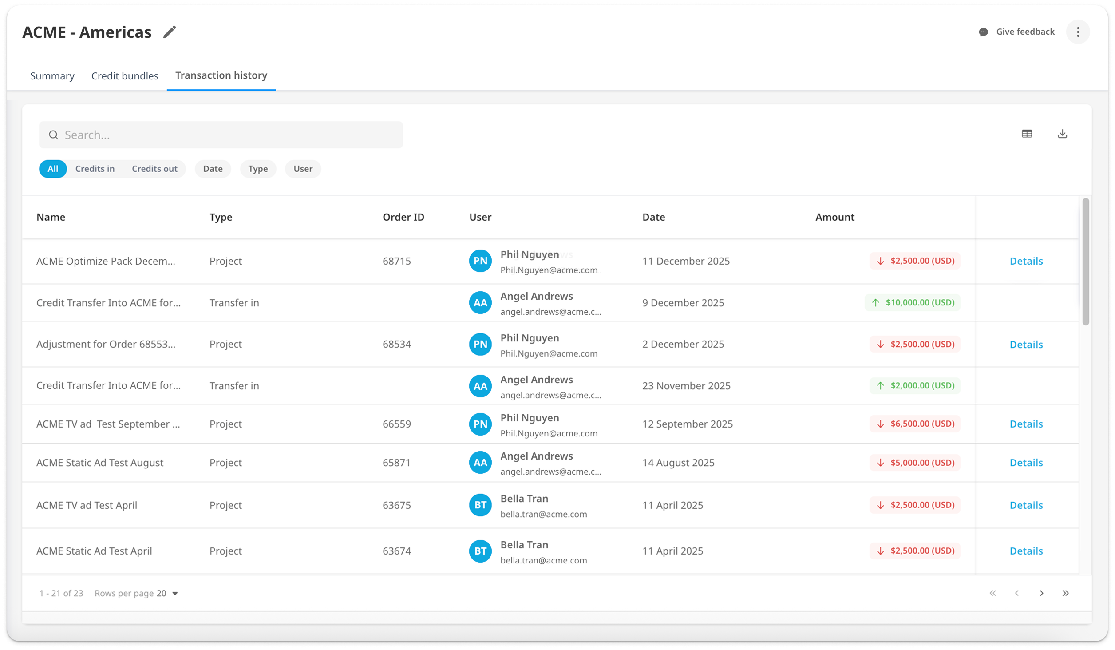Viewport: 1115px width, 650px height.
Task: Switch to the Summary tab
Action: click(x=52, y=76)
